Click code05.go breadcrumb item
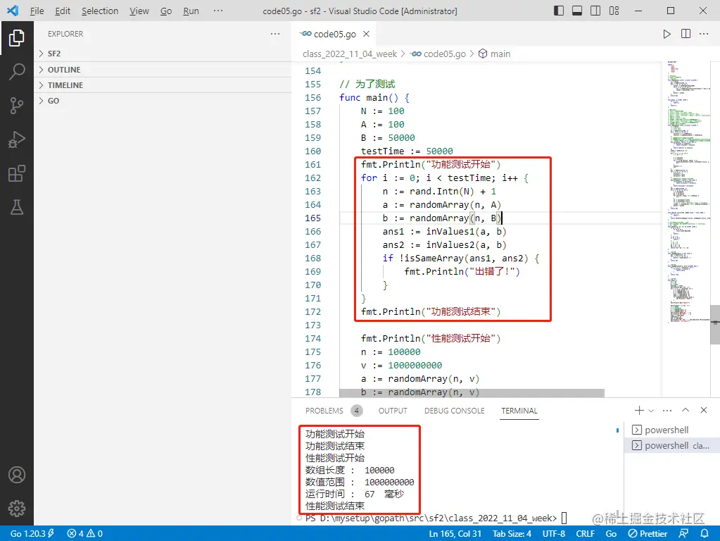The height and width of the screenshot is (541, 720). tap(439, 54)
